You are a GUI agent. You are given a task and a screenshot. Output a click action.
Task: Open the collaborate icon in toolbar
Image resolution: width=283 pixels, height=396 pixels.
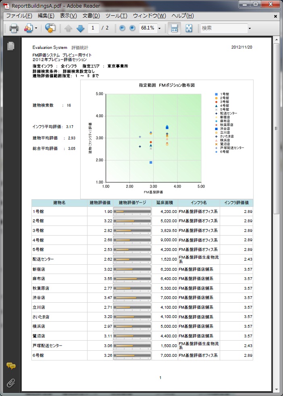pos(28,28)
